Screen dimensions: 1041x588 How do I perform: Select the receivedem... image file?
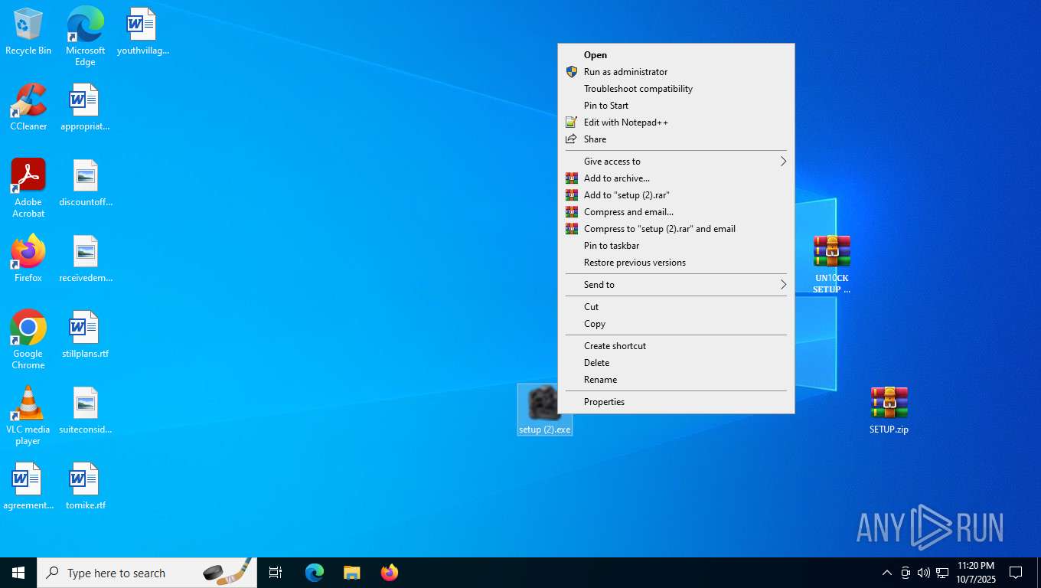click(85, 260)
